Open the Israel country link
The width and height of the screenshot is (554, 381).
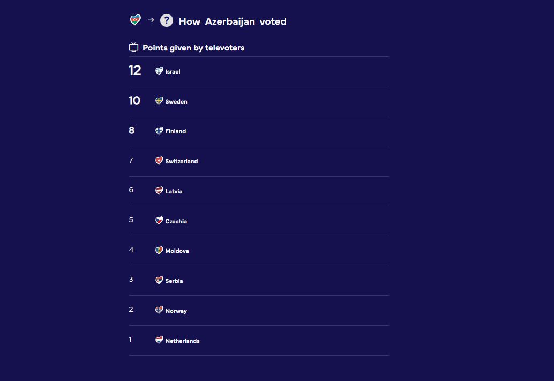click(173, 71)
